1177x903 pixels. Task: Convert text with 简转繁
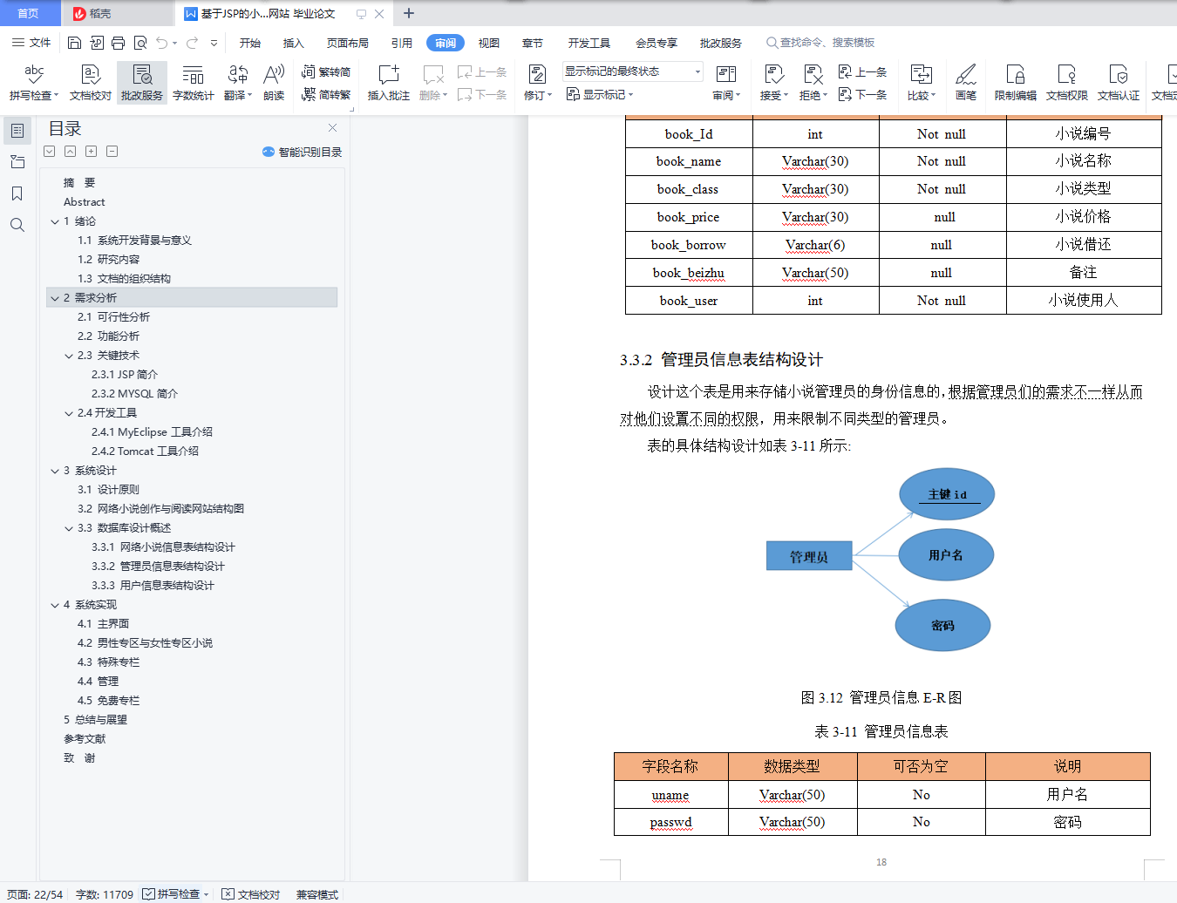click(x=326, y=94)
